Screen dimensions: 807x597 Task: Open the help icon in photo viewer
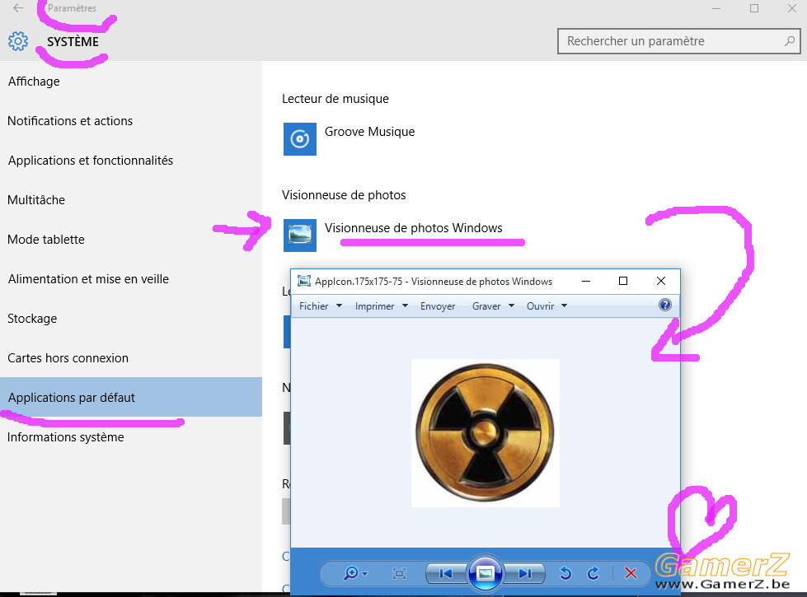coord(665,305)
